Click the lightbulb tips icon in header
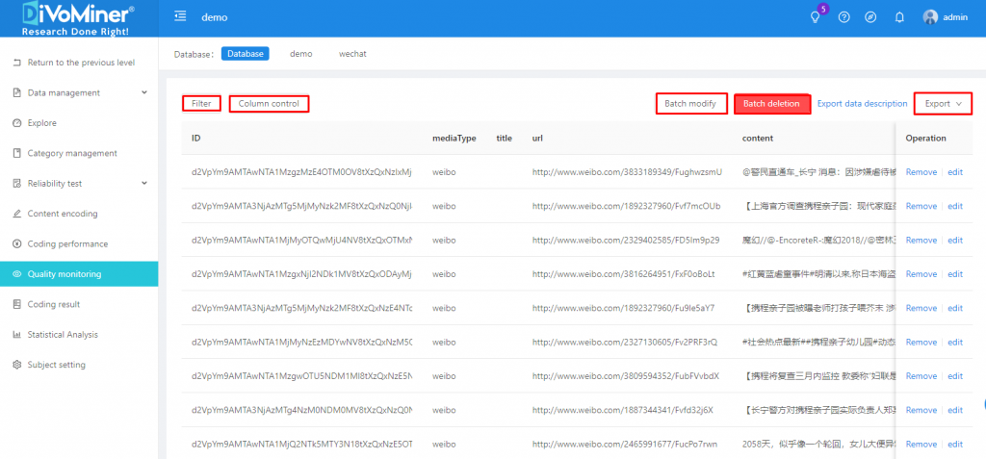 click(x=815, y=17)
